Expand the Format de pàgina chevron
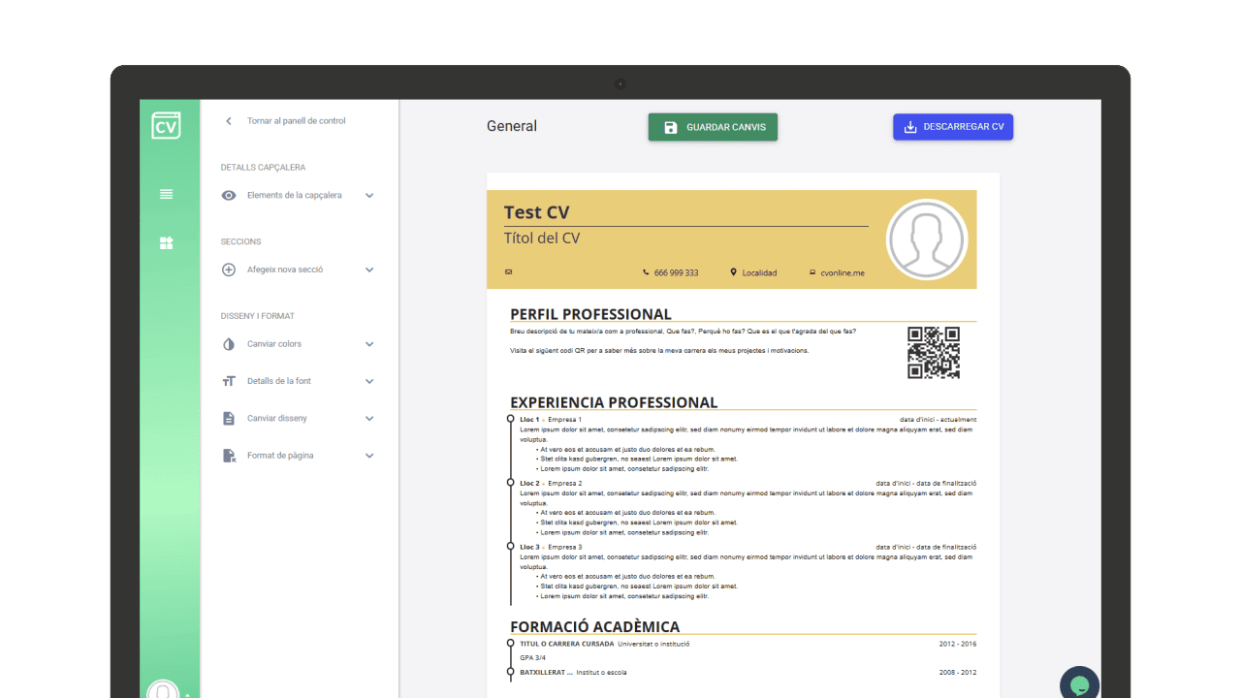This screenshot has width=1241, height=698. click(369, 456)
